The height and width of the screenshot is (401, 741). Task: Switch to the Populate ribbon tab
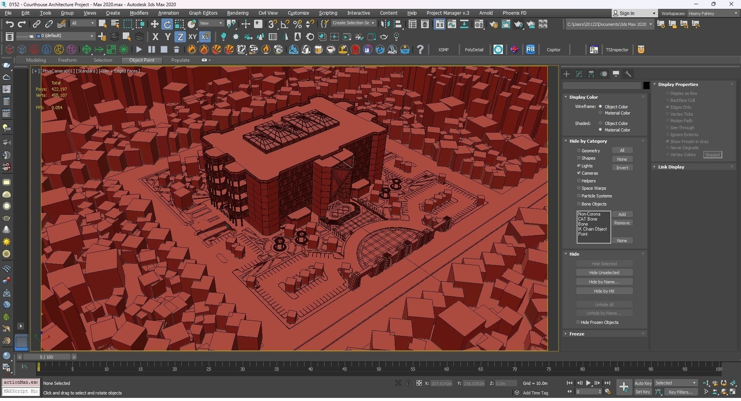(180, 60)
